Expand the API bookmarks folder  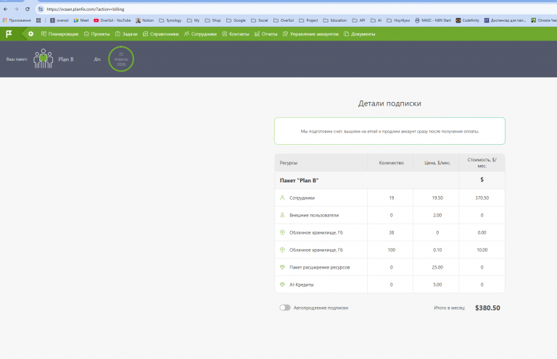(358, 20)
